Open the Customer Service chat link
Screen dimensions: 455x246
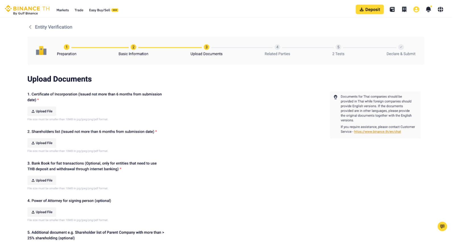tap(377, 132)
